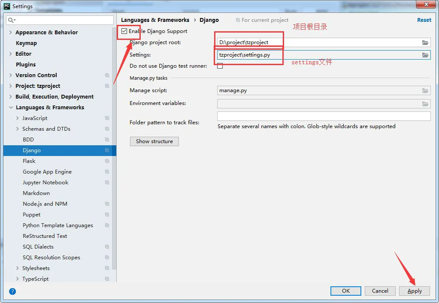
Task: Click the project-level icon beside Python Template Languages
Action: [107, 225]
